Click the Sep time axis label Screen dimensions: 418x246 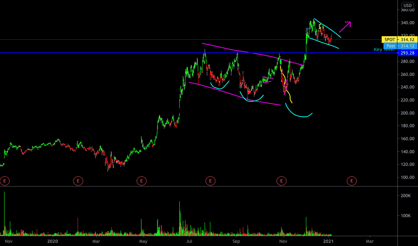pos(236,242)
